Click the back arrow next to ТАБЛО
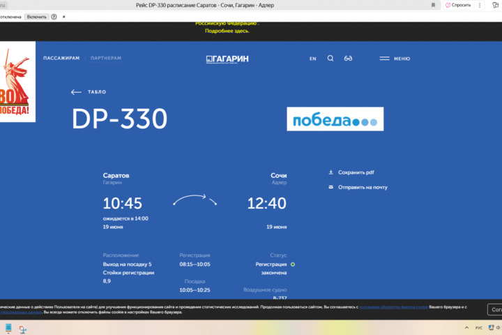This screenshot has height=335, width=502. (76, 92)
